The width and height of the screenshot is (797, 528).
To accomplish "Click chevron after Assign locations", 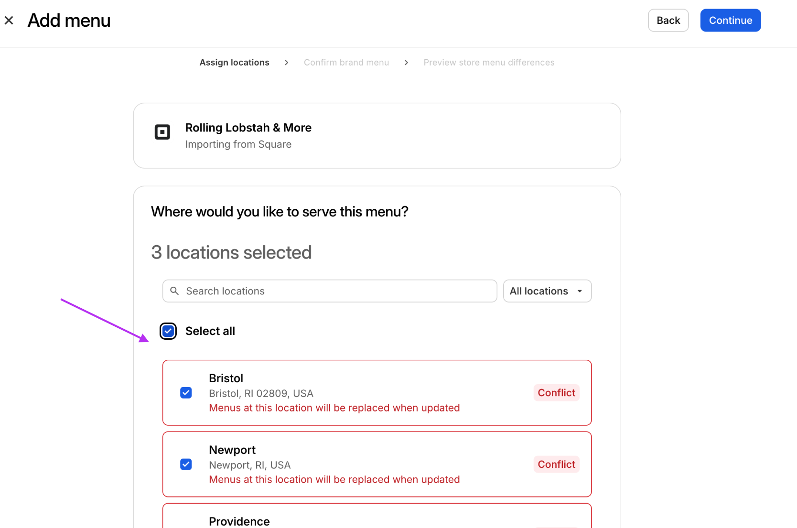I will 286,63.
